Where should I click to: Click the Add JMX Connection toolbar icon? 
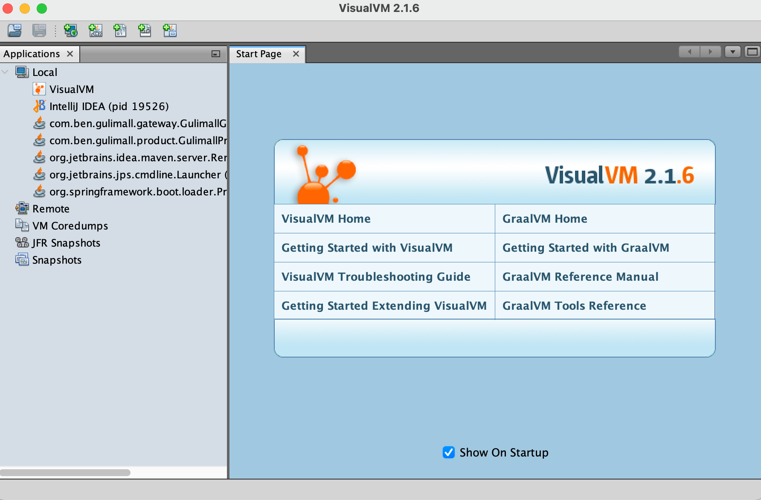click(x=96, y=31)
